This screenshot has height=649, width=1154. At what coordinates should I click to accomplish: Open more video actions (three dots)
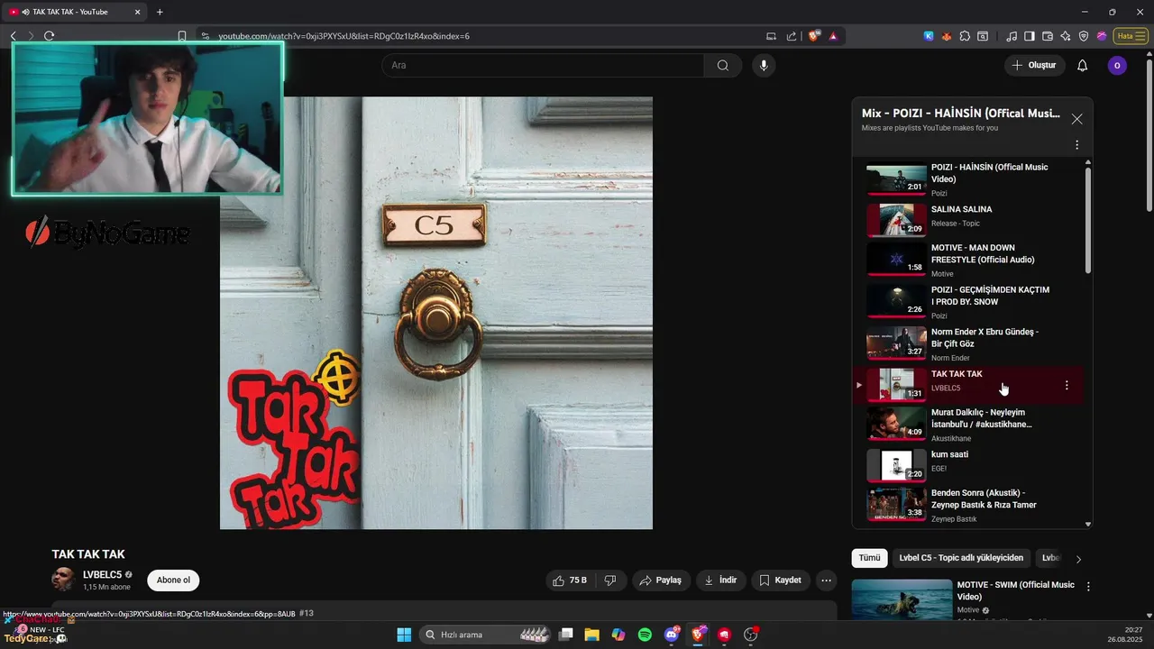(826, 580)
